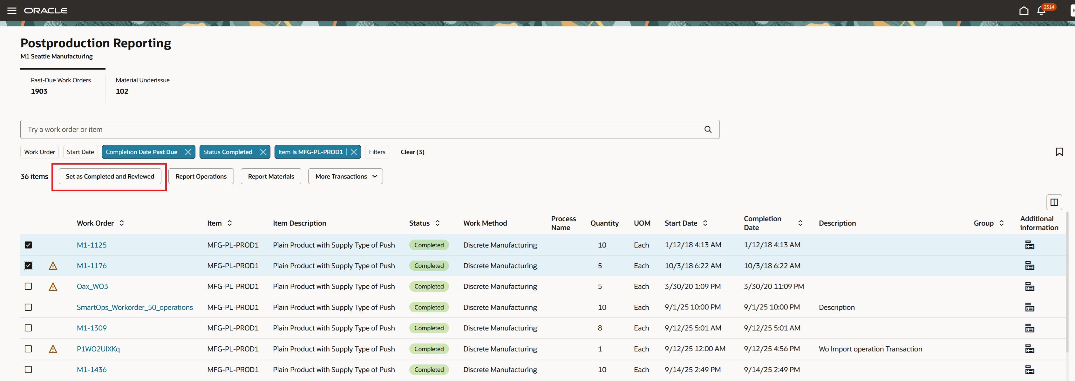Expand the More Transactions dropdown
1075x381 pixels.
click(345, 176)
